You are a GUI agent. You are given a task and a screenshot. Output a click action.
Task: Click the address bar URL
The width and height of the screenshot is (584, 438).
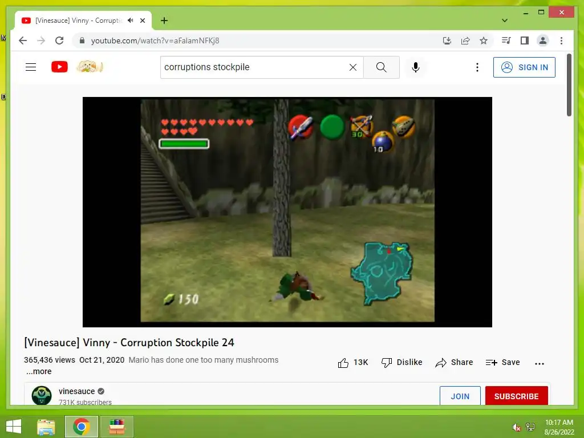pyautogui.click(x=155, y=40)
